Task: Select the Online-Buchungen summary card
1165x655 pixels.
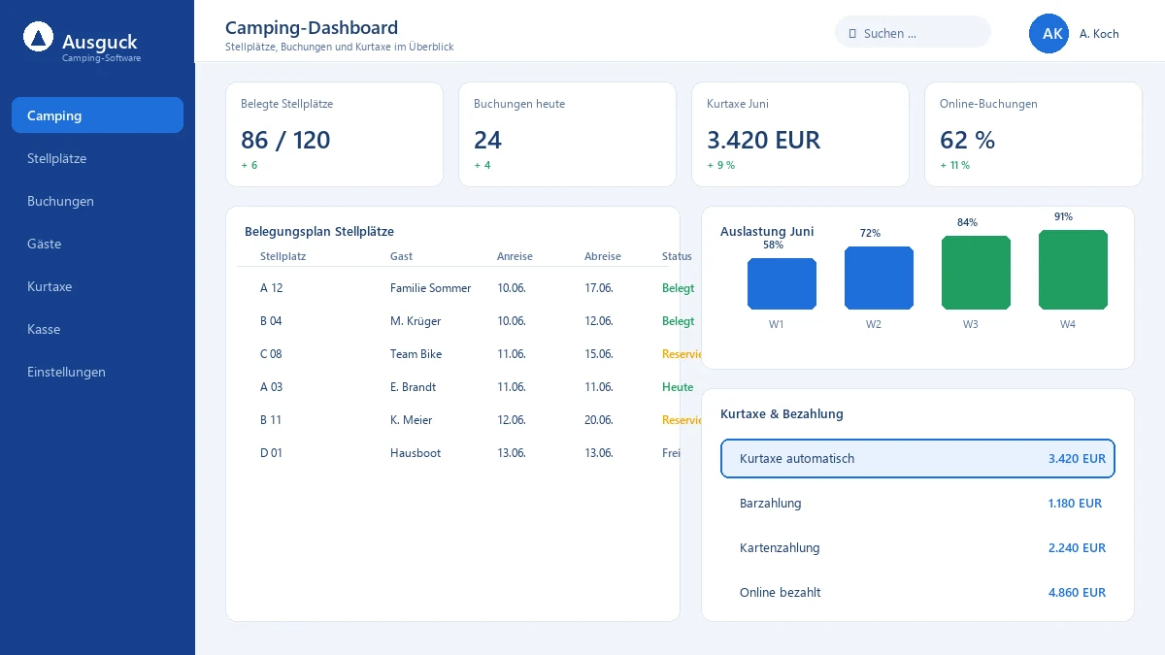Action: click(1033, 134)
